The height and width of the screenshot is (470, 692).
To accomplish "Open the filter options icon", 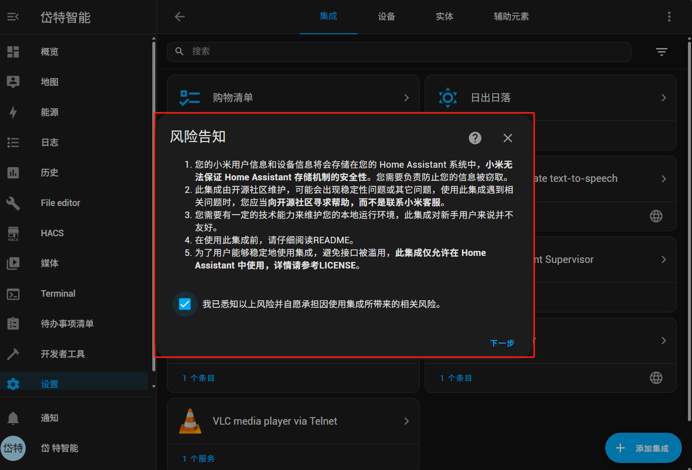I will tap(661, 51).
